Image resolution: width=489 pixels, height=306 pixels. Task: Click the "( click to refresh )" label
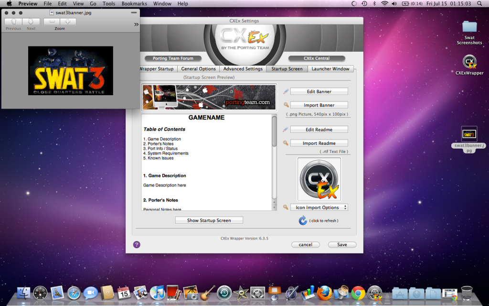pyautogui.click(x=324, y=221)
